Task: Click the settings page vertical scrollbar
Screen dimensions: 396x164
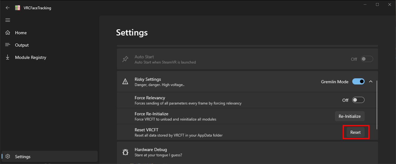Action: pos(377,105)
